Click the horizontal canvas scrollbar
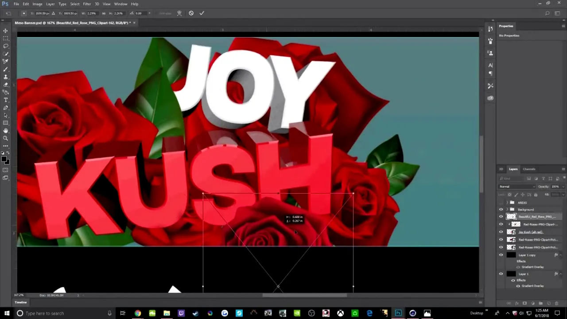The width and height of the screenshot is (567, 319). [304, 295]
